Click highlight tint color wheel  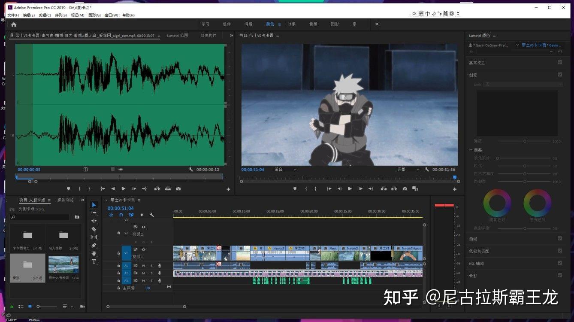pos(537,203)
